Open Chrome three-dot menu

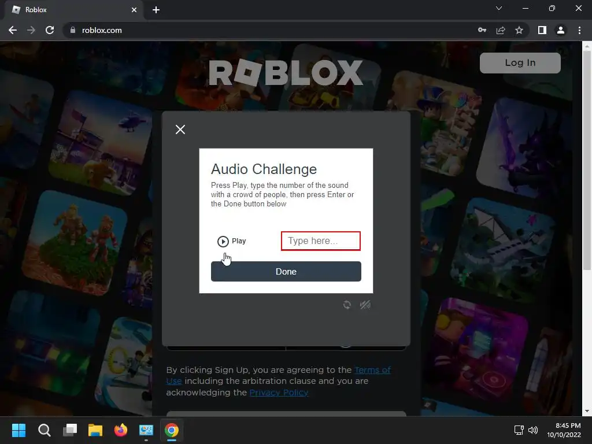click(x=579, y=30)
